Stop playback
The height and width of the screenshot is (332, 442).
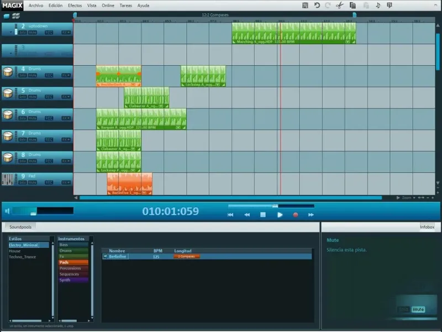tap(263, 215)
